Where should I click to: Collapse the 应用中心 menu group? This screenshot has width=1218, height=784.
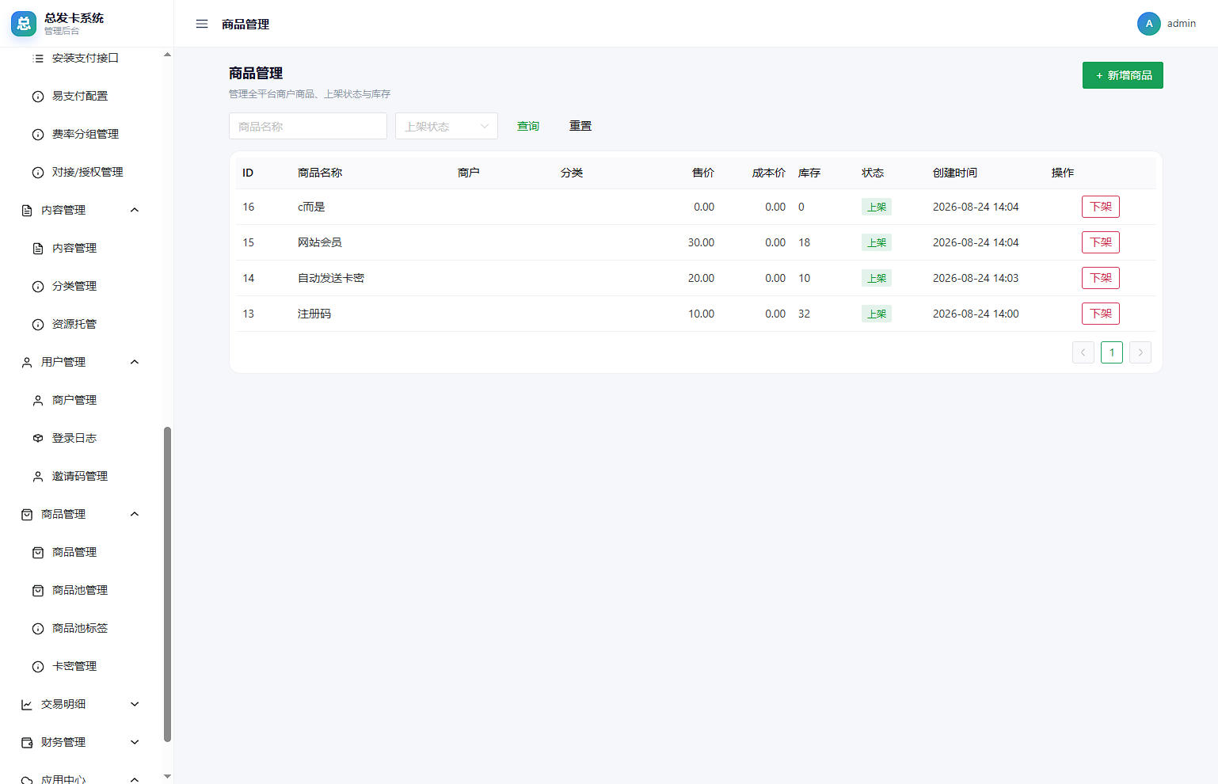pyautogui.click(x=135, y=779)
